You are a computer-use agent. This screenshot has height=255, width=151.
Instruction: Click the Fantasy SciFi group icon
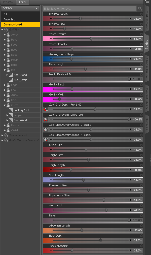[11, 110]
